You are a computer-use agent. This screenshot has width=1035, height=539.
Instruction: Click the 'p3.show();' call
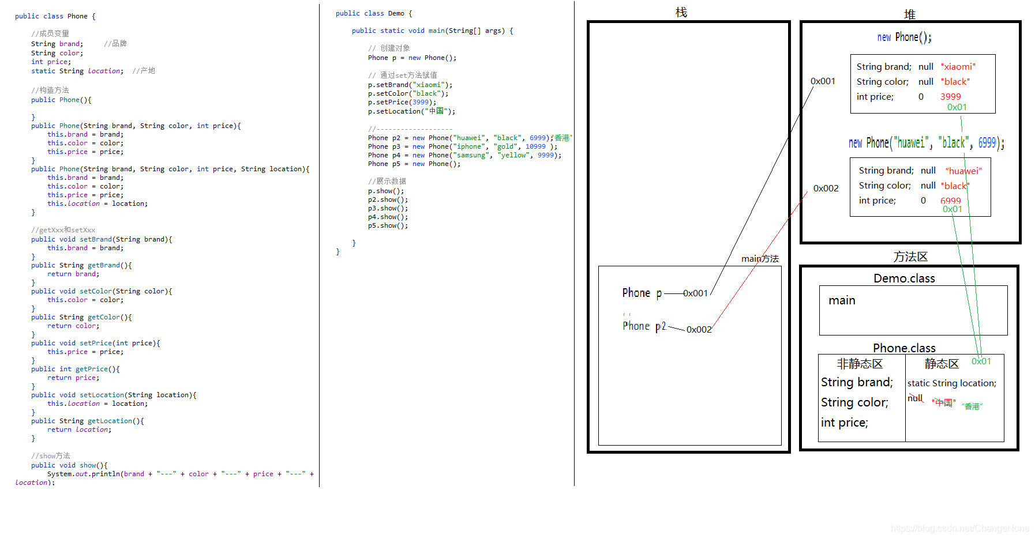pyautogui.click(x=388, y=208)
